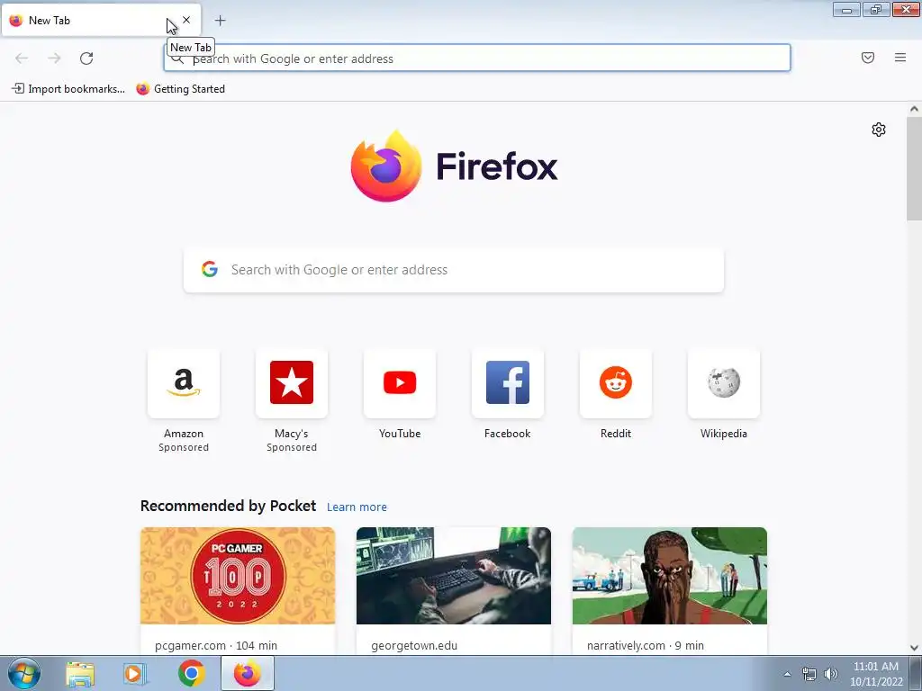Viewport: 922px width, 691px height.
Task: Open PC Gamer Top 100 article thumbnail
Action: pyautogui.click(x=238, y=576)
